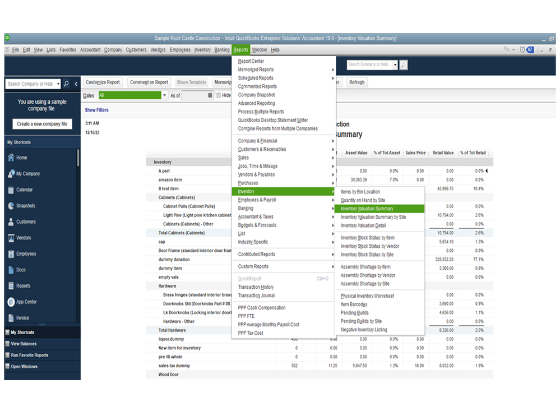The width and height of the screenshot is (560, 420).
Task: Open the App Center shortcut
Action: (22, 302)
